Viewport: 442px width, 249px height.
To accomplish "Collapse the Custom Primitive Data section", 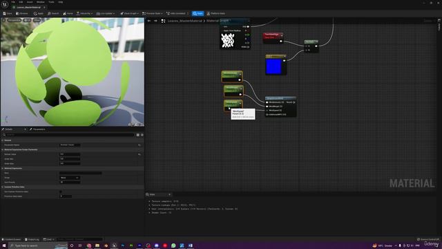I will [x=3, y=187].
